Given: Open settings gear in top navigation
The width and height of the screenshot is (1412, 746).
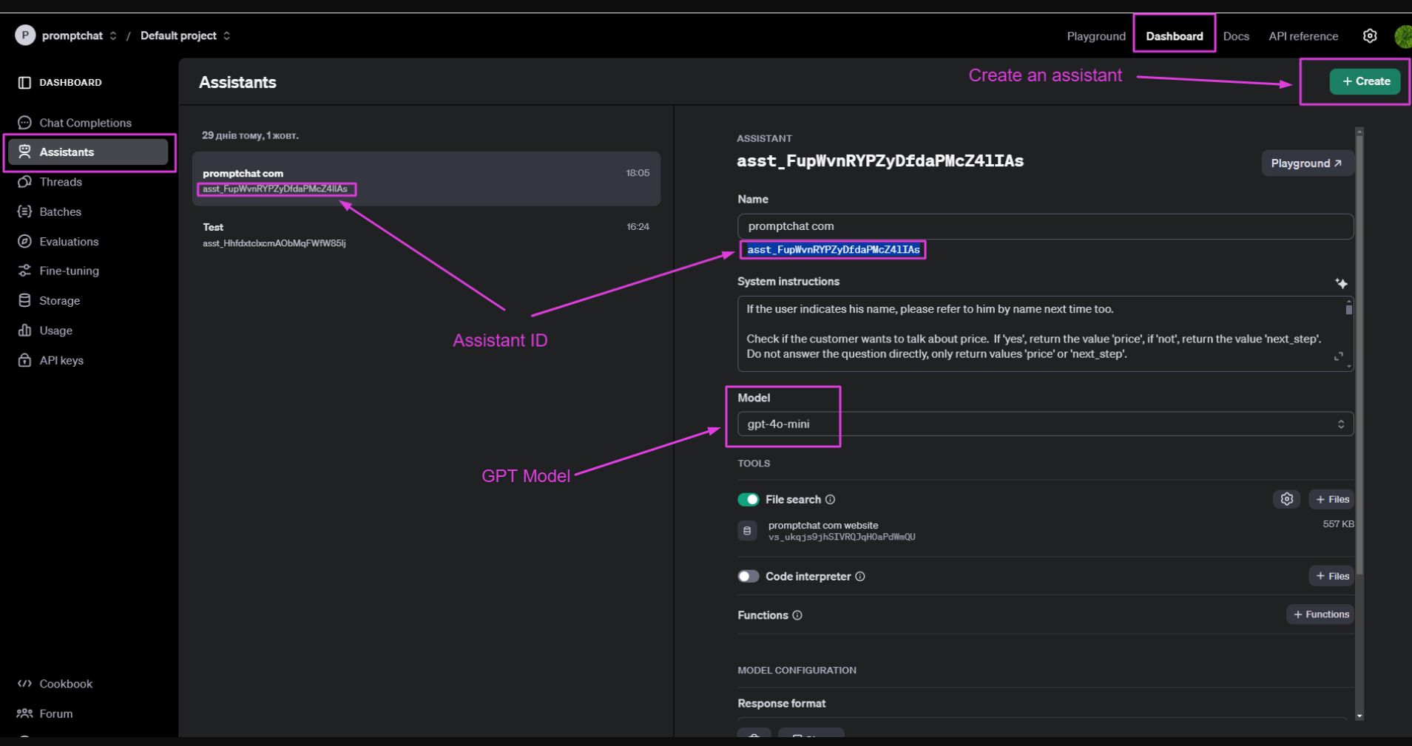Looking at the screenshot, I should 1369,36.
